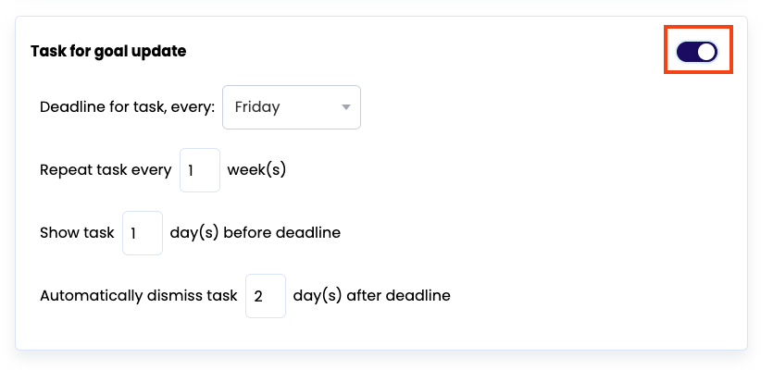
Task: Click the white knob on the toggle switch
Action: pyautogui.click(x=706, y=52)
